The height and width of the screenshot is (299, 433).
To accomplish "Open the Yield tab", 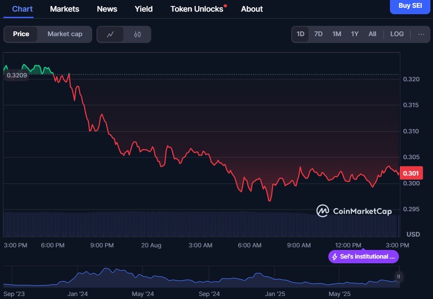I will pyautogui.click(x=143, y=9).
